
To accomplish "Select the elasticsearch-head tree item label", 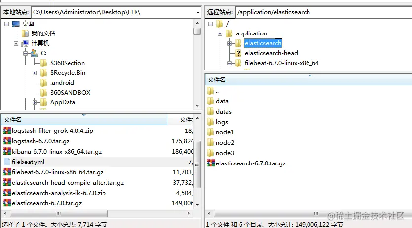I will 272,53.
